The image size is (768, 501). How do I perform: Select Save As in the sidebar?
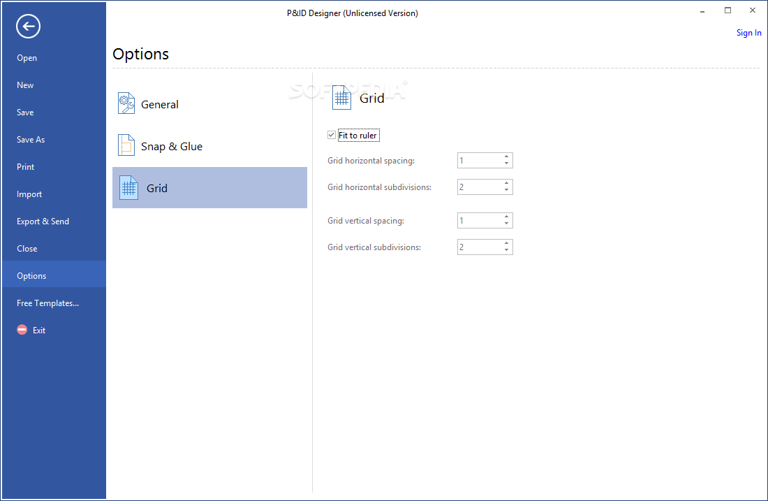pos(54,140)
